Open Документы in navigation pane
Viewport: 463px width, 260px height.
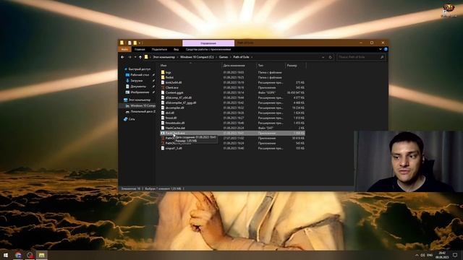(x=138, y=87)
